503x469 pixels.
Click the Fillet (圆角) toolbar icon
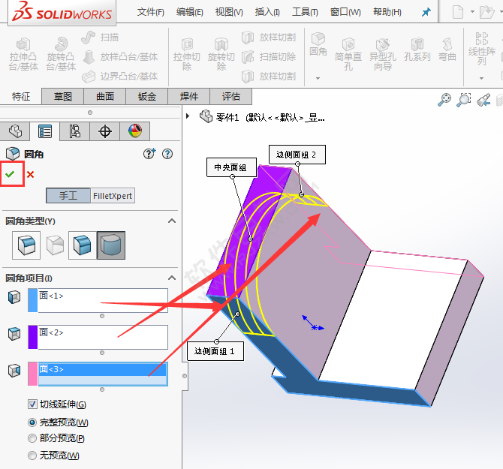point(318,39)
